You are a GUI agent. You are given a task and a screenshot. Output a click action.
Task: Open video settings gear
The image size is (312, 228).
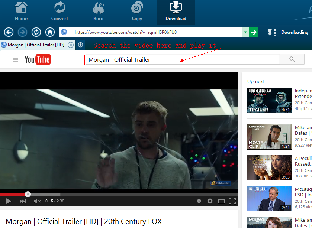(x=210, y=201)
